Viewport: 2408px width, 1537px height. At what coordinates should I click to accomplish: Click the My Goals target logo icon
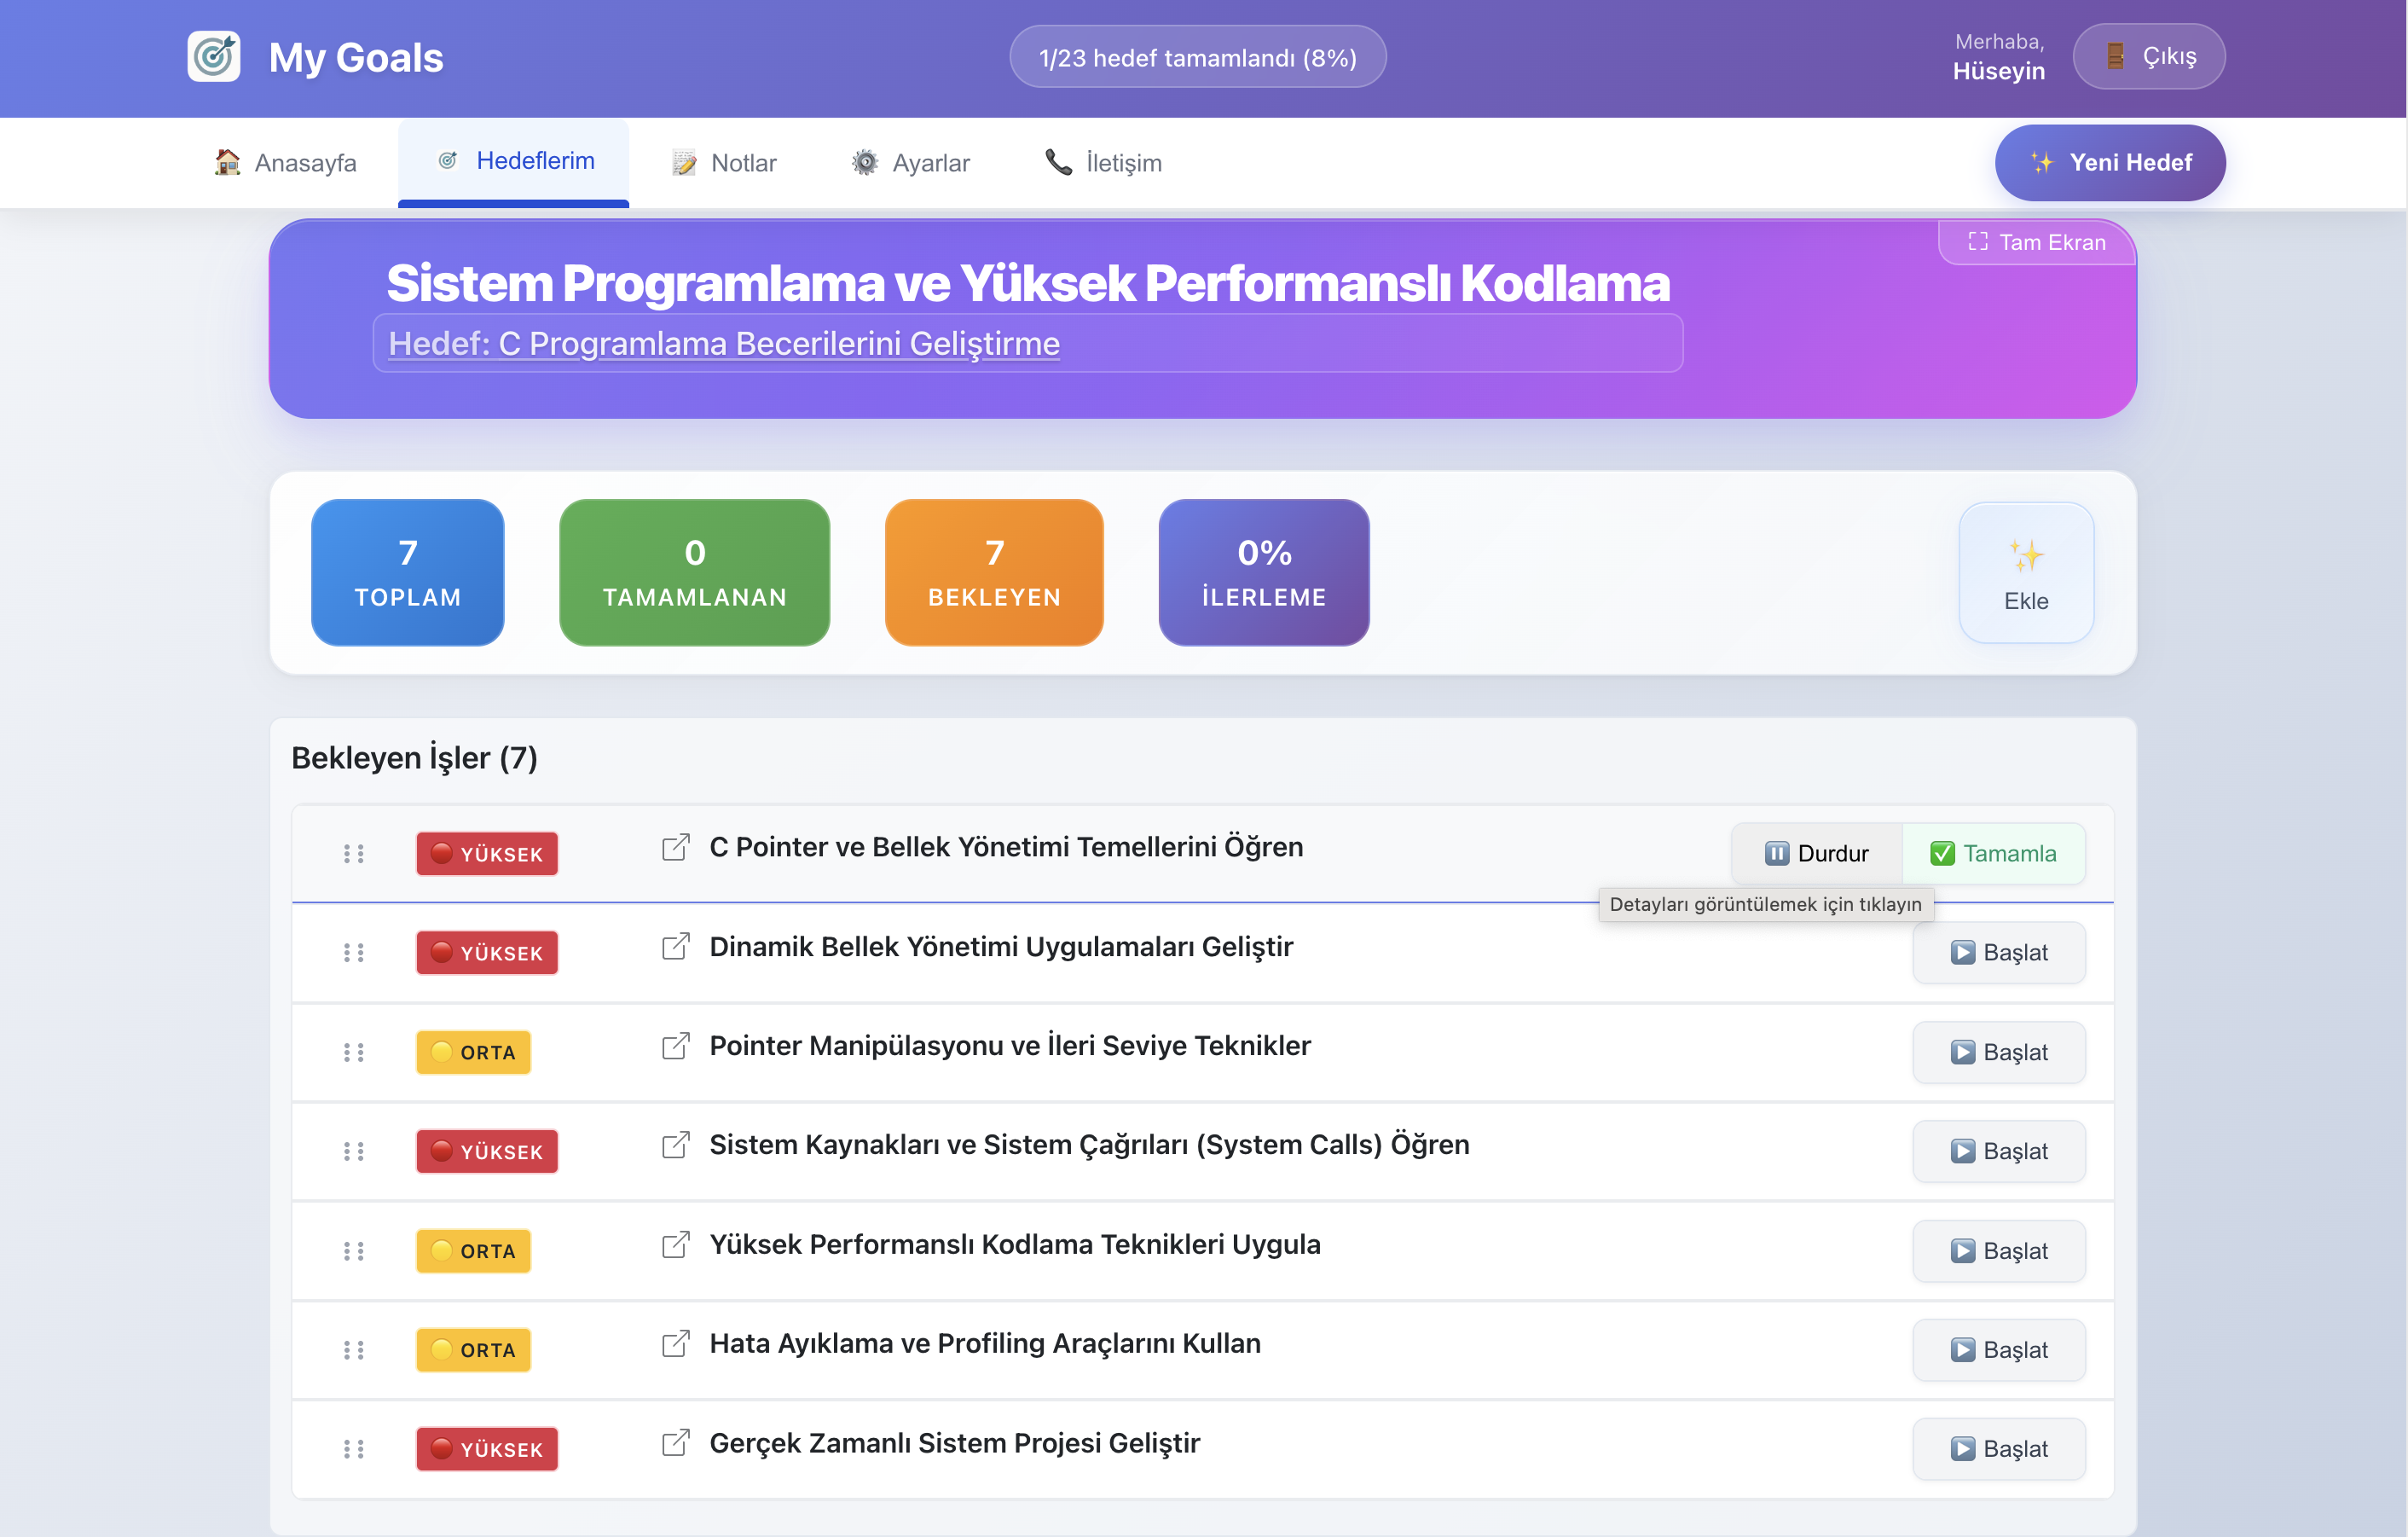(x=214, y=57)
